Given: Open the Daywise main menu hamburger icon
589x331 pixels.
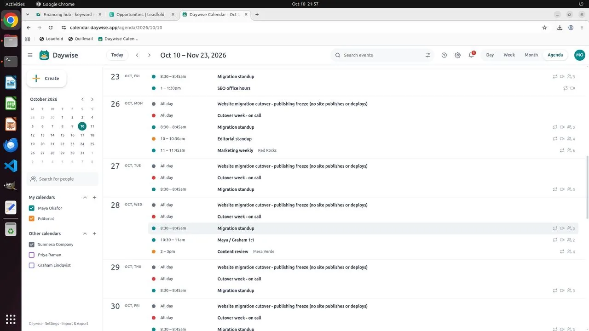Looking at the screenshot, I should pos(30,55).
